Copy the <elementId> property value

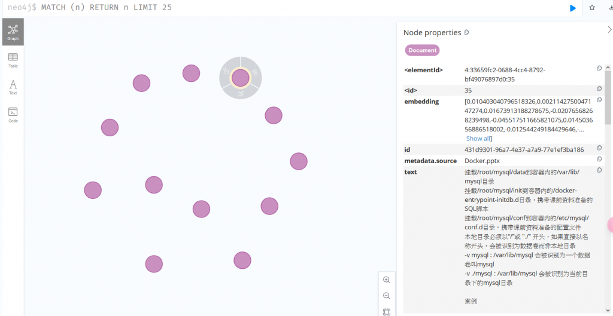pos(599,68)
